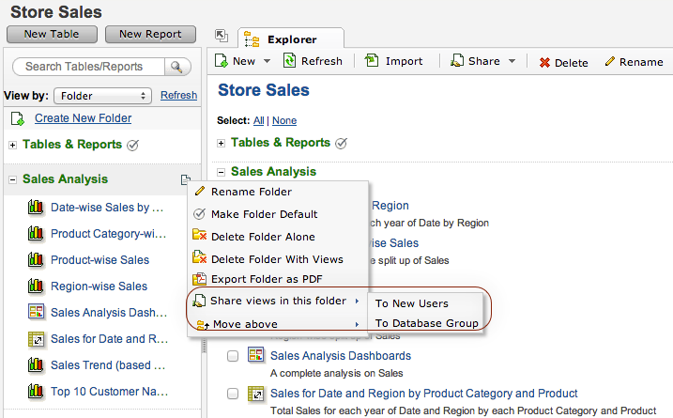Check the Sales Analysis Dashboards checkbox
The width and height of the screenshot is (673, 418).
(x=233, y=357)
